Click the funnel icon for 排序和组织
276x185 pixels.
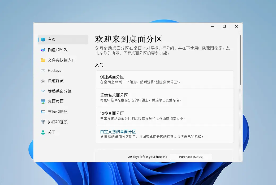point(43,122)
